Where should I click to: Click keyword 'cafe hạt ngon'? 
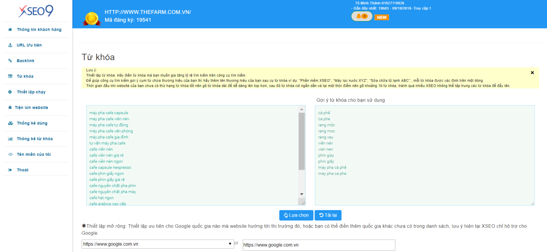coord(102,198)
